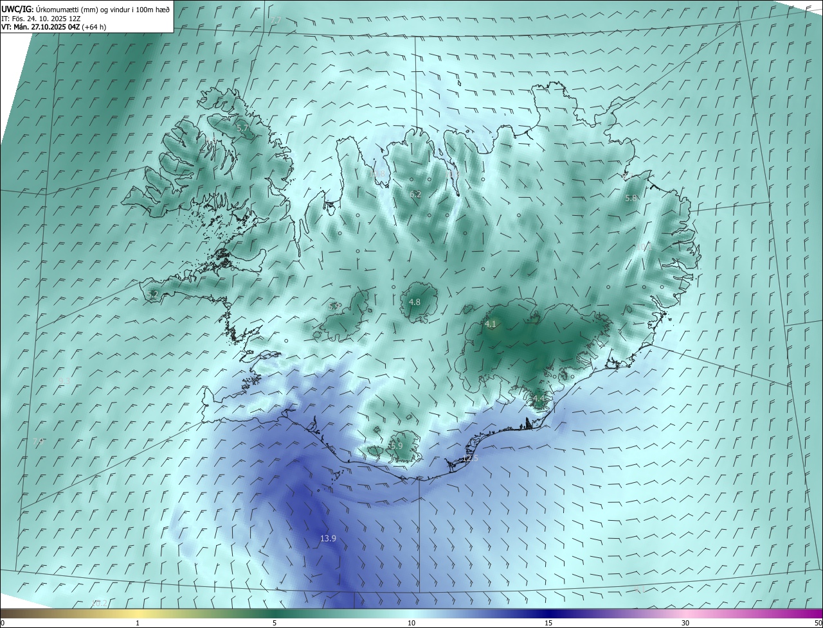Click the 4.8 value on the central glacier

tap(415, 302)
